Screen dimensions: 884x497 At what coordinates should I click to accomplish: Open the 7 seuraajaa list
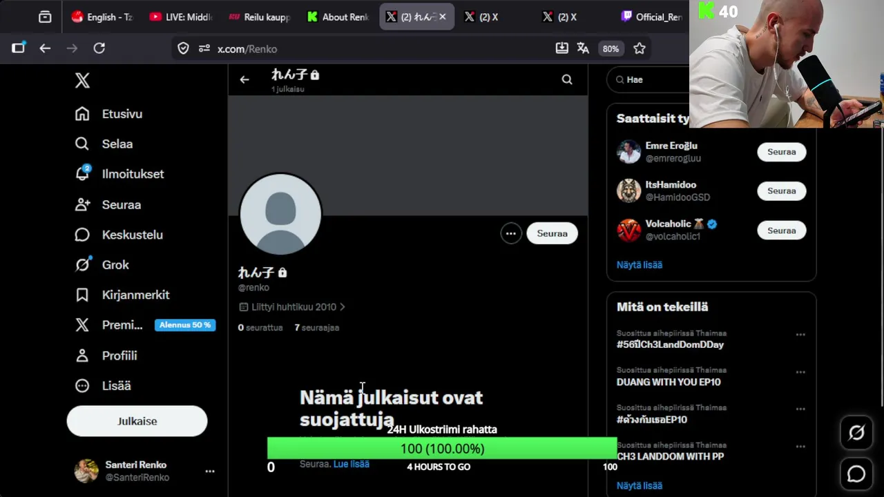tap(316, 327)
